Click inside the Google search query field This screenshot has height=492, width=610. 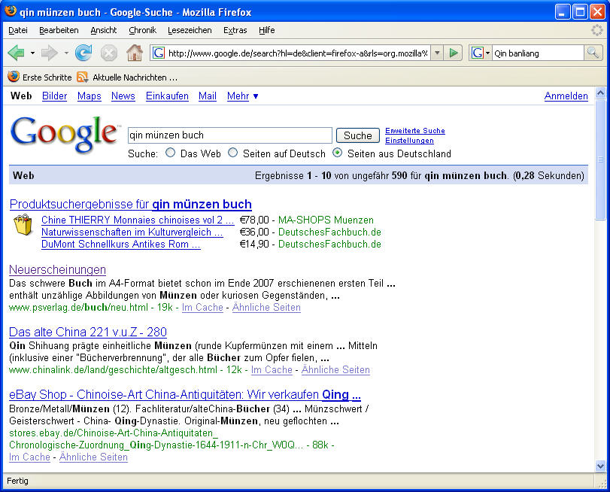[230, 135]
